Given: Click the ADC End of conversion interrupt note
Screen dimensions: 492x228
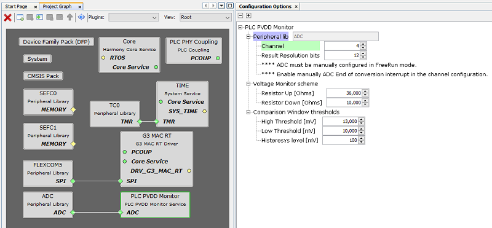Looking at the screenshot, I should point(375,74).
